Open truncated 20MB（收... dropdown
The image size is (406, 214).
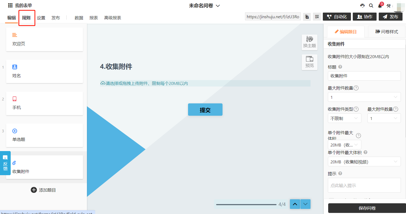pyautogui.click(x=344, y=145)
